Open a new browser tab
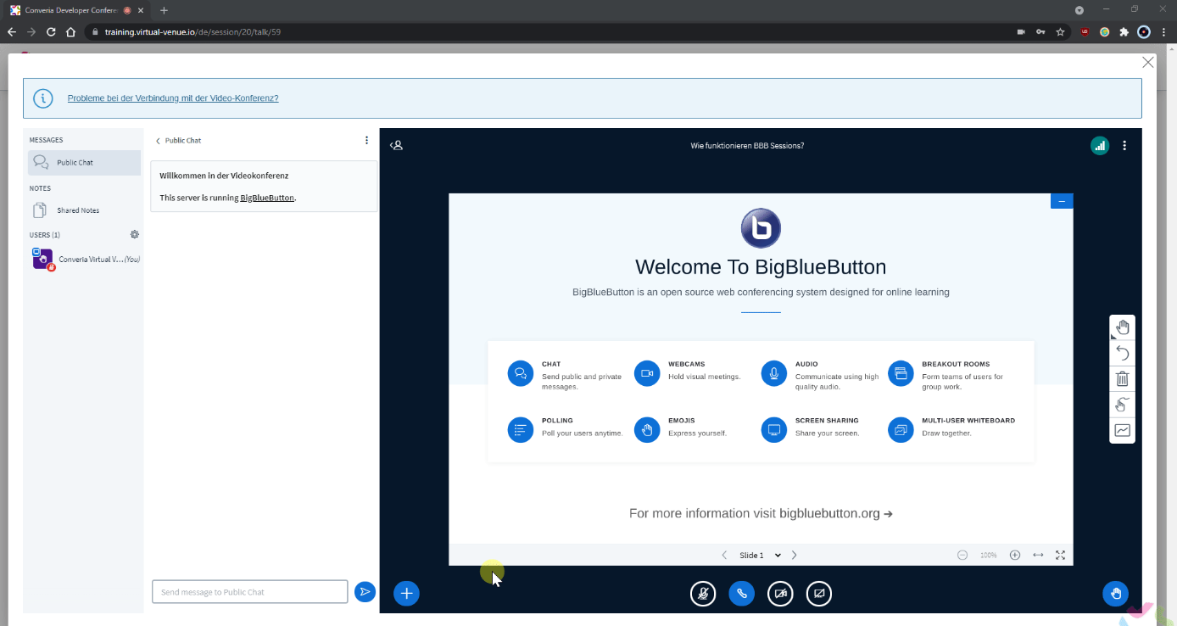Viewport: 1177px width, 626px height. 164,10
